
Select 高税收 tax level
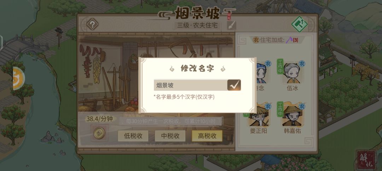pyautogui.click(x=207, y=136)
